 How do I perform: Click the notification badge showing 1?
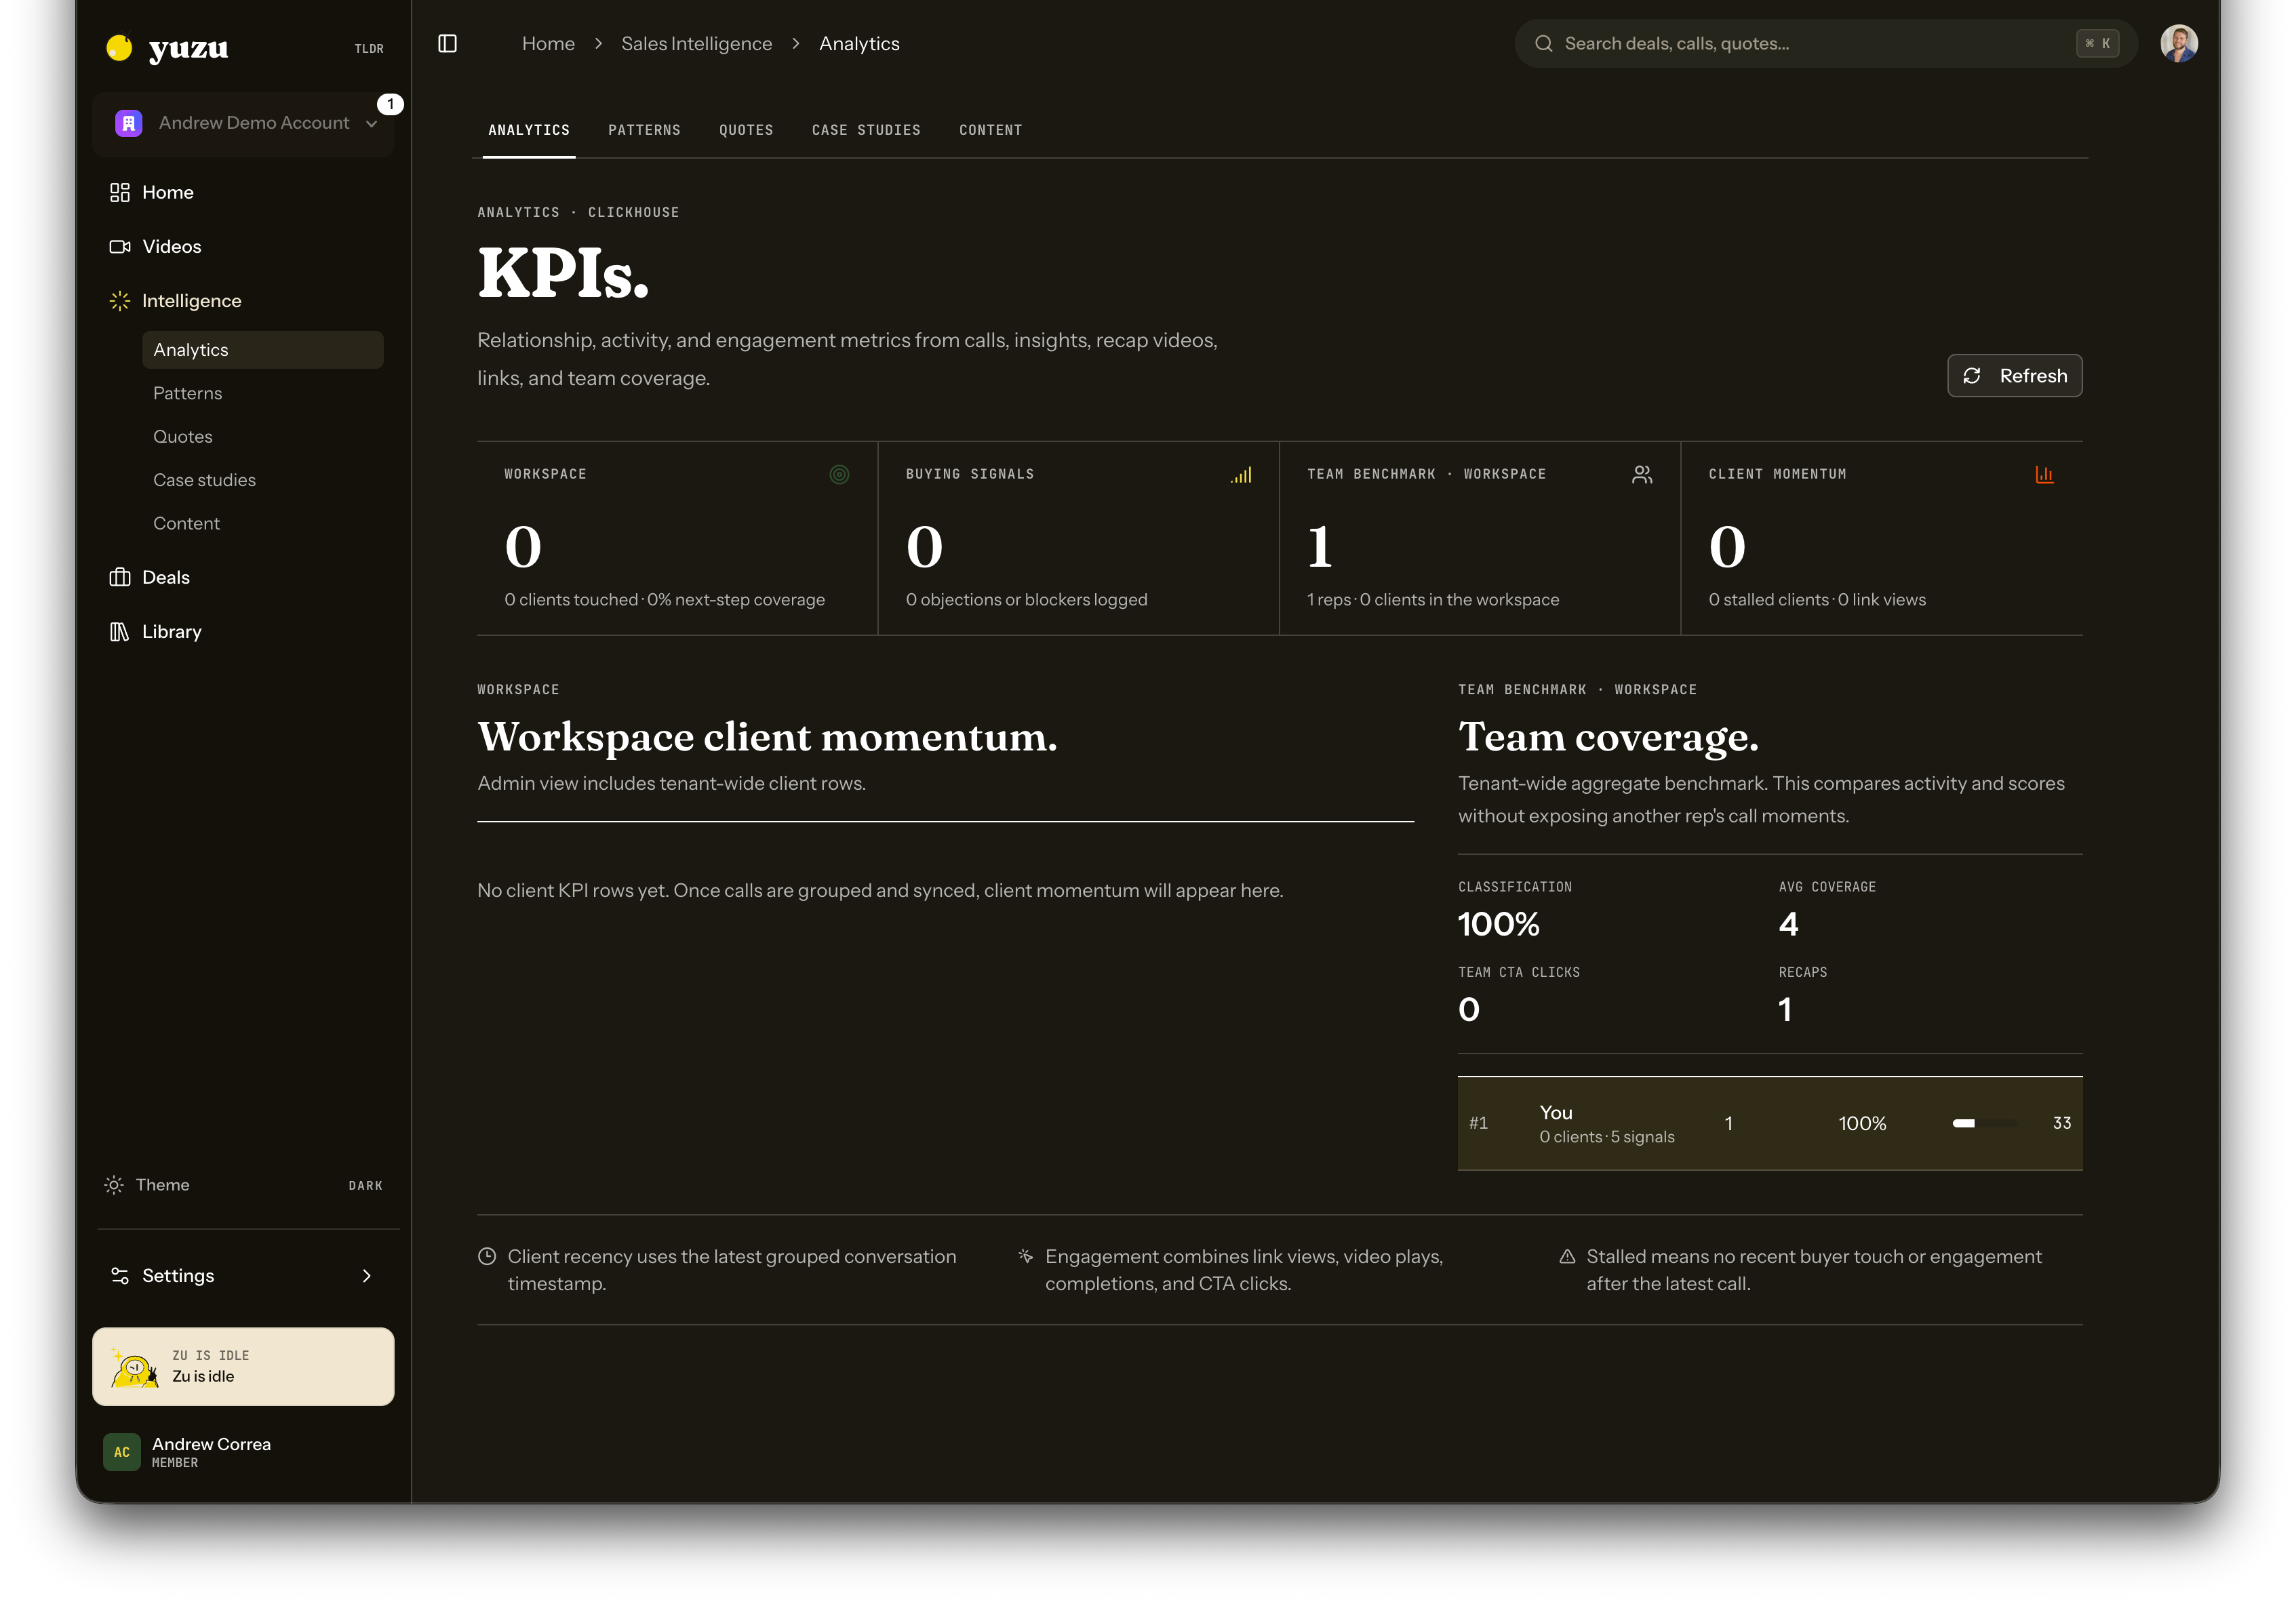coord(390,104)
